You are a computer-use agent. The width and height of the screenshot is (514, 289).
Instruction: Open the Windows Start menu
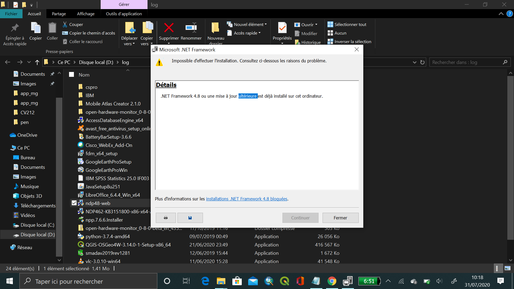(x=10, y=281)
